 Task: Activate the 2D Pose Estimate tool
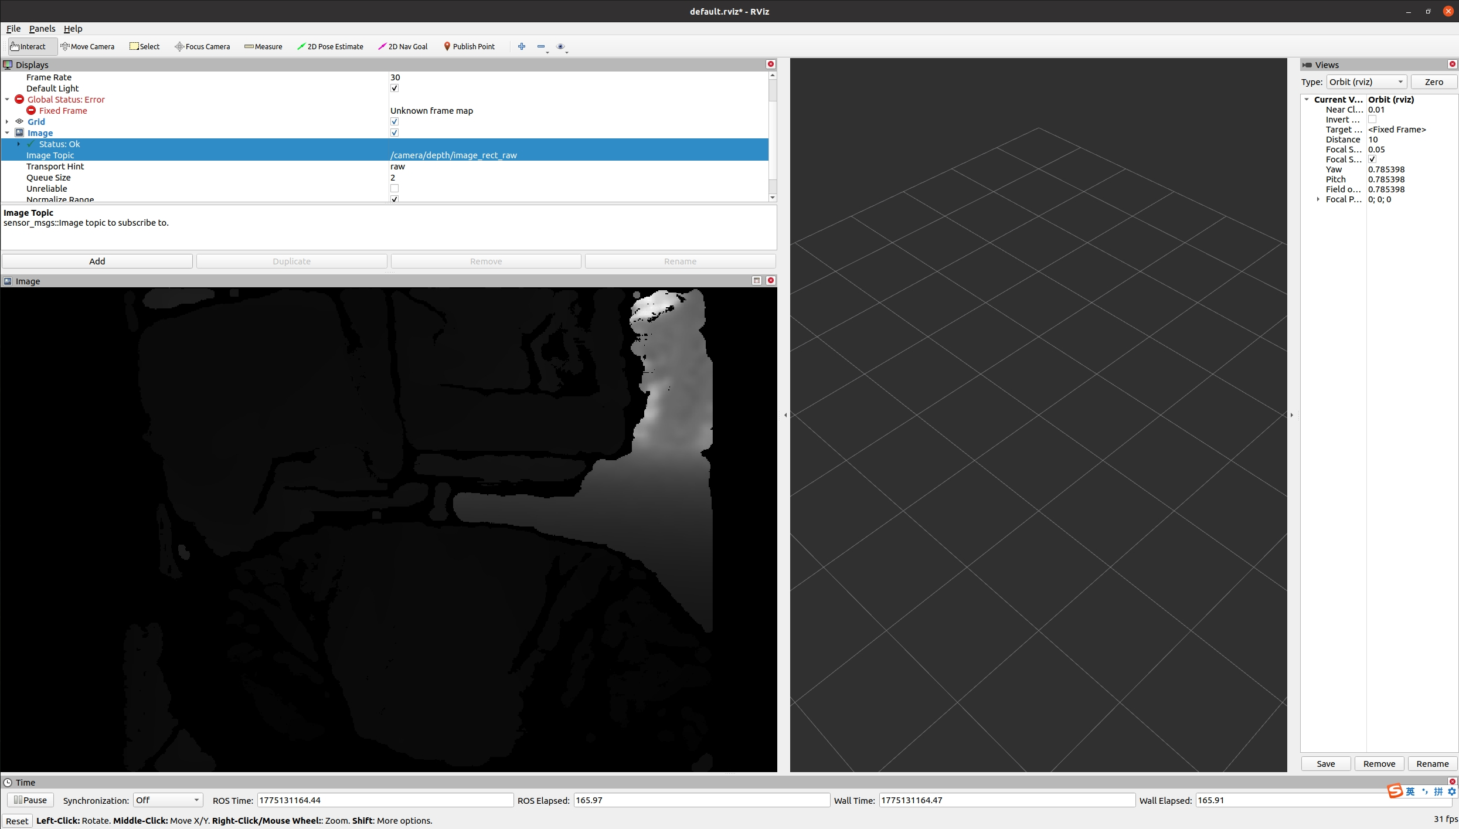(x=330, y=46)
